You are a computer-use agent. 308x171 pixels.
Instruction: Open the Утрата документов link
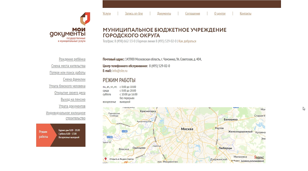pos(72,106)
